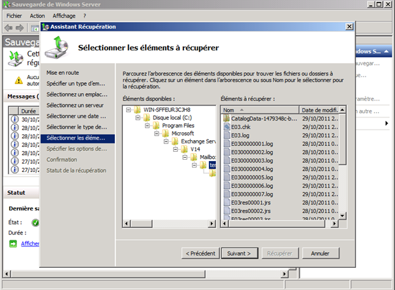Collapse the WIN-SFFEUR3CJH8 tree node
395x290 pixels.
tap(129, 109)
